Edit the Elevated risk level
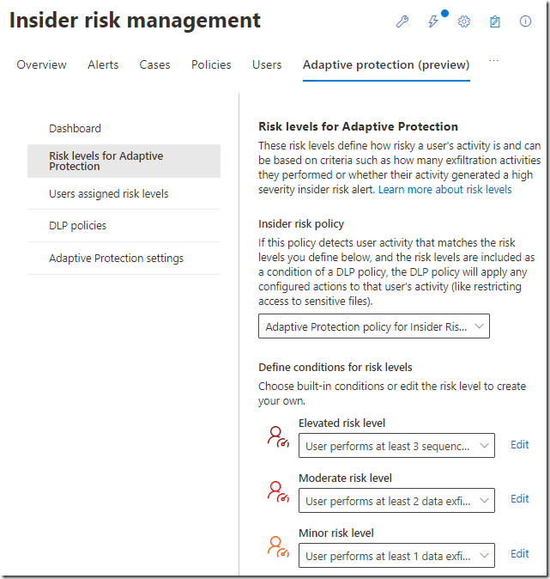550x579 pixels. click(519, 445)
